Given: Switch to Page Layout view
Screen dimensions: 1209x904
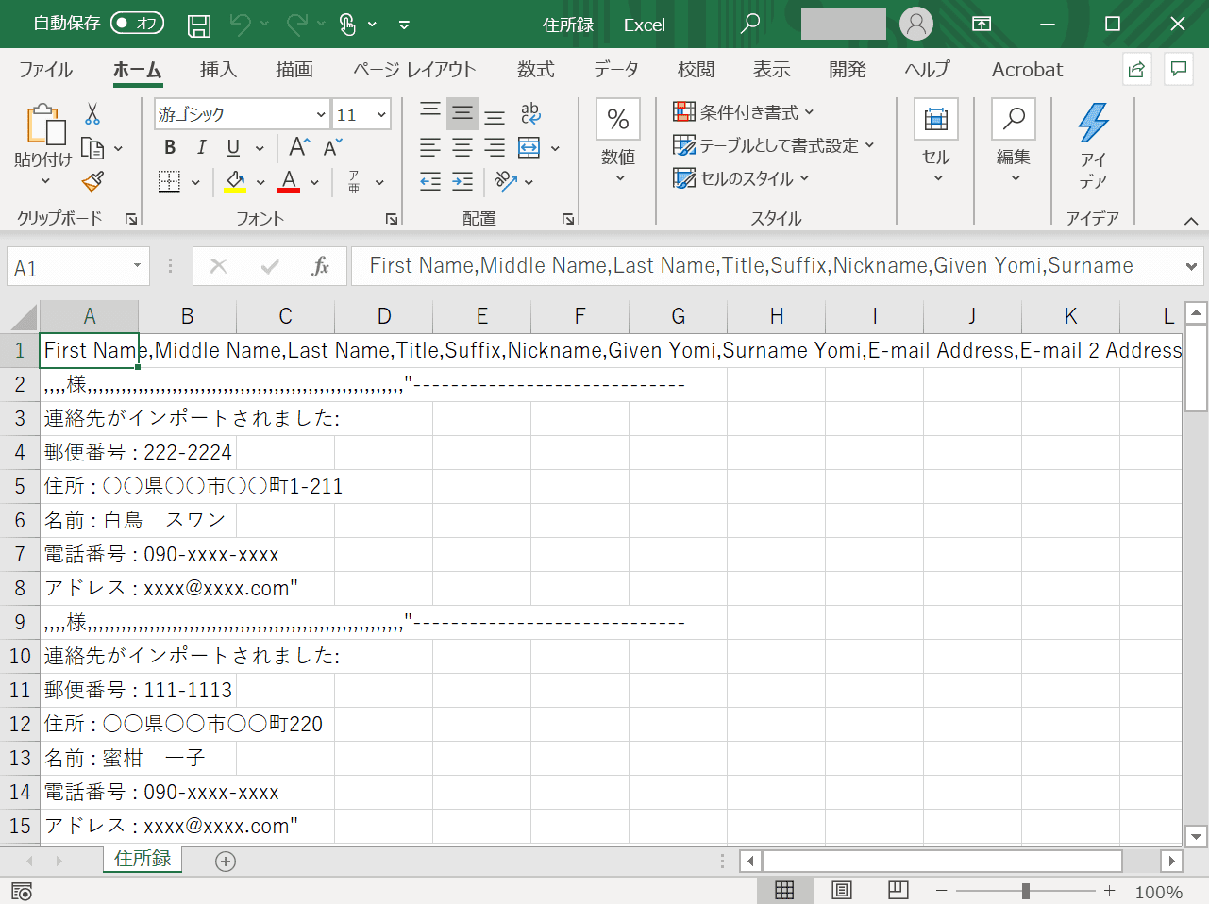Looking at the screenshot, I should (842, 890).
